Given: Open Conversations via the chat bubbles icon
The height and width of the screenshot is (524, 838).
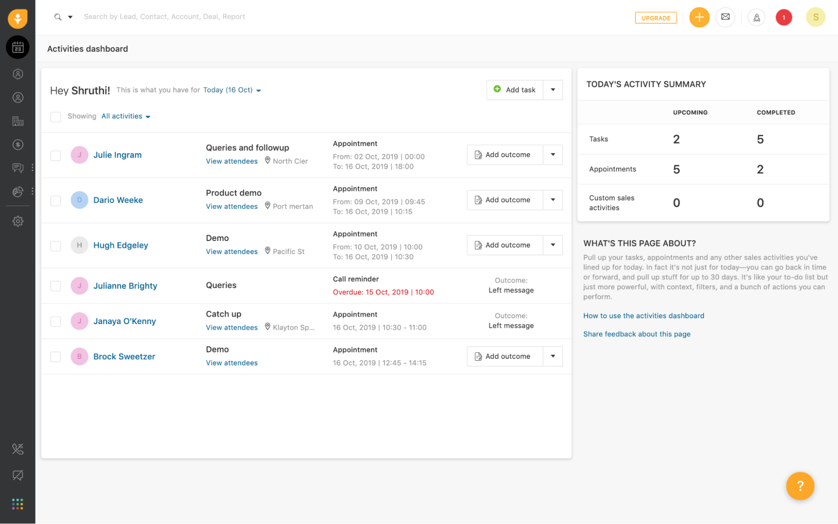Looking at the screenshot, I should (18, 168).
